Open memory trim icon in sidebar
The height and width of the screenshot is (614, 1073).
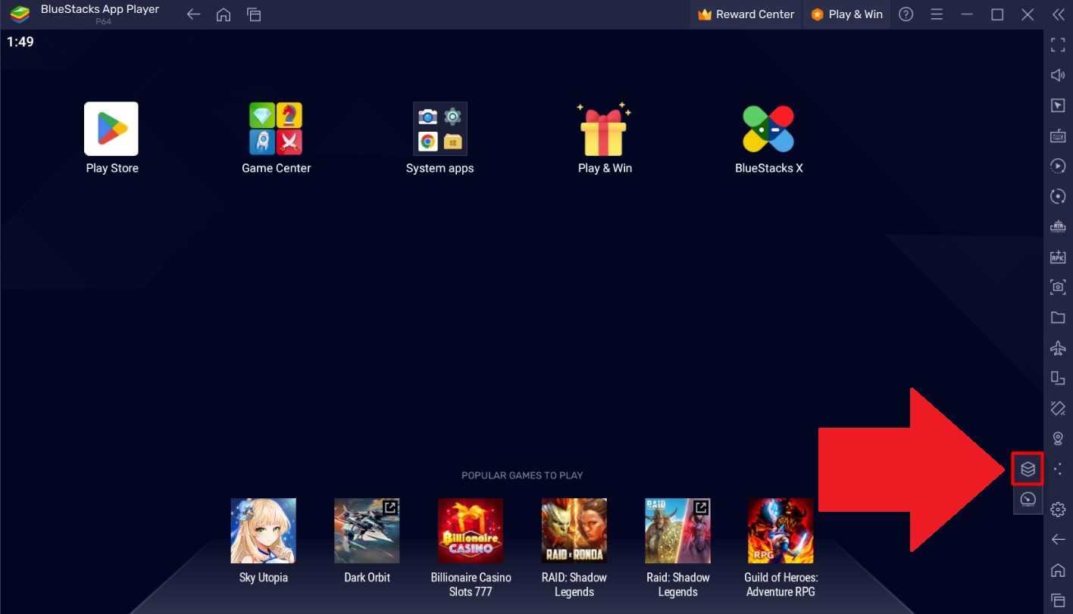(1058, 226)
